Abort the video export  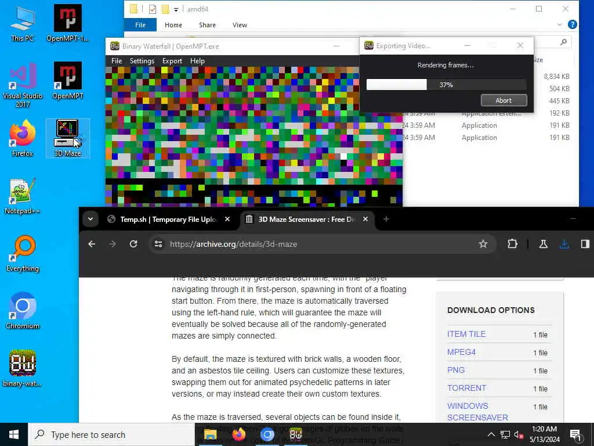pyautogui.click(x=504, y=100)
